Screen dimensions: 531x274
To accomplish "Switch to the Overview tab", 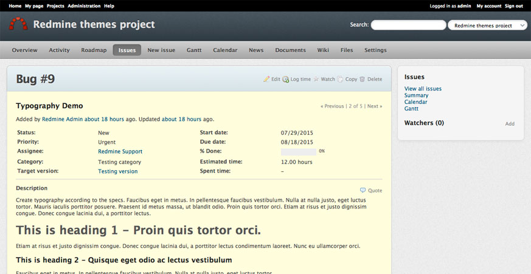I will (x=25, y=50).
